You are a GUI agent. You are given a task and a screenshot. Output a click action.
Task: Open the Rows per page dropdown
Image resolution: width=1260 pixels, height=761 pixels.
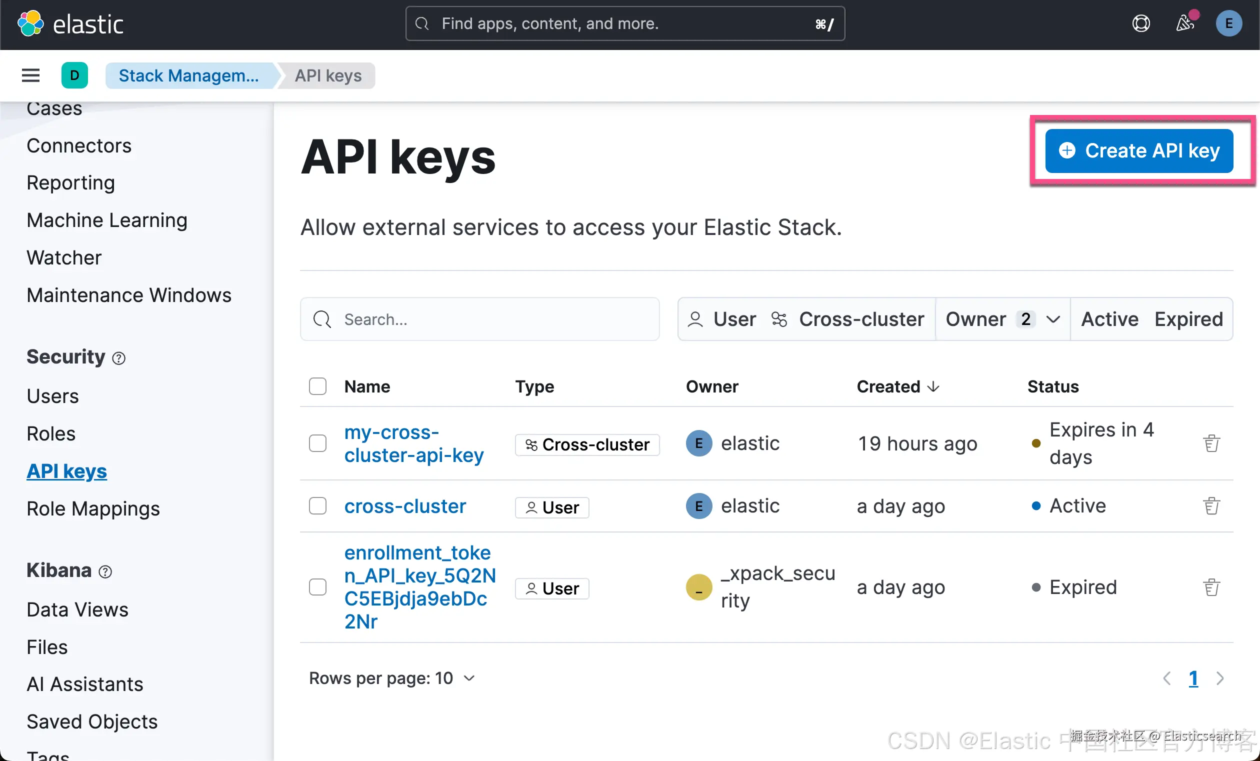[x=392, y=678]
